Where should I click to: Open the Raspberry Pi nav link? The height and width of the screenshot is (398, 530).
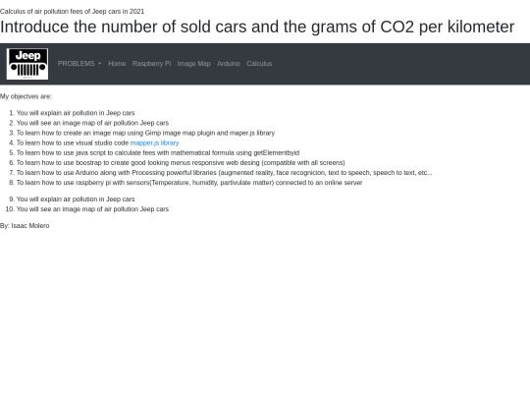click(x=151, y=64)
